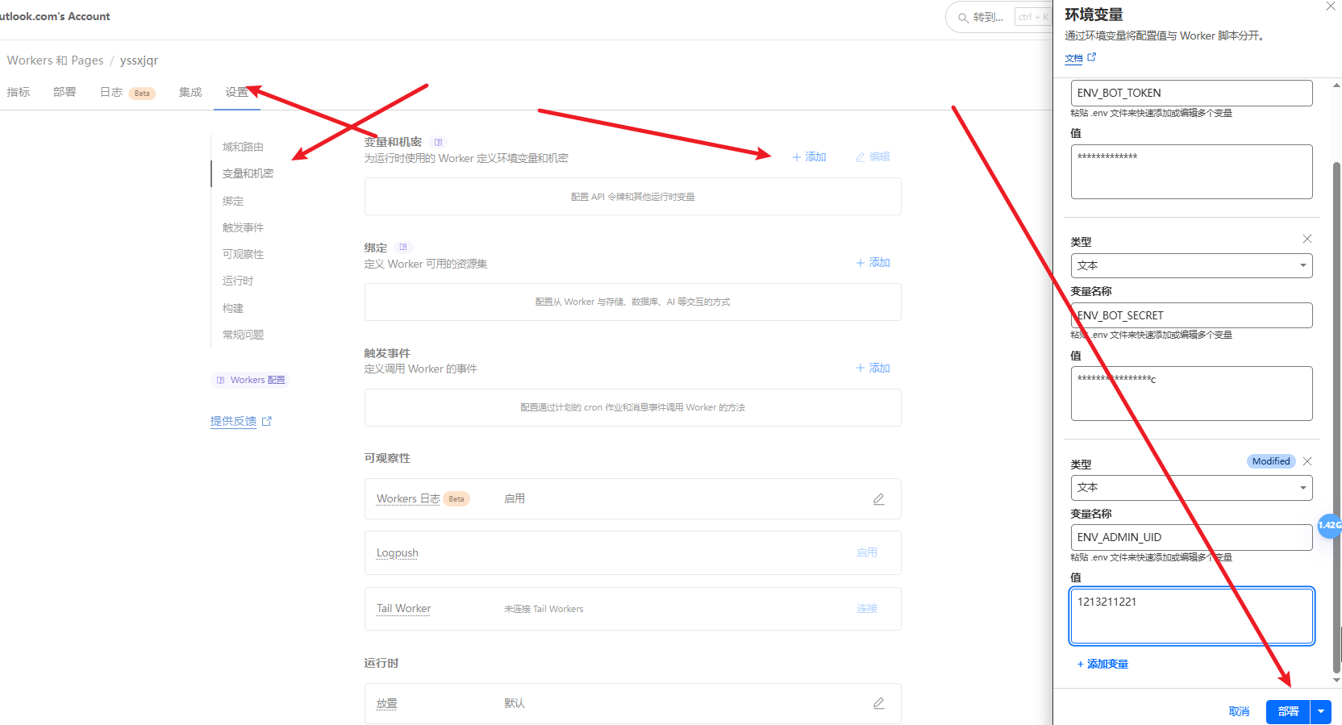Go to 域和路由 in settings sidebar
This screenshot has width=1342, height=725.
(243, 147)
